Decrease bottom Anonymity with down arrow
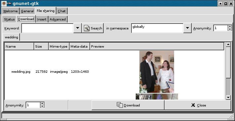Viewport: 235px width, 121px height. click(x=42, y=107)
